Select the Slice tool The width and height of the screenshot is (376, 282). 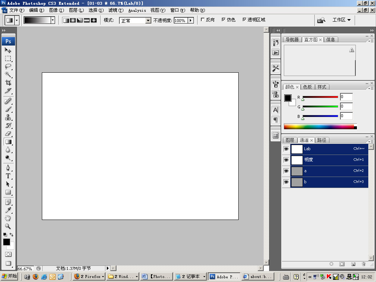click(8, 91)
